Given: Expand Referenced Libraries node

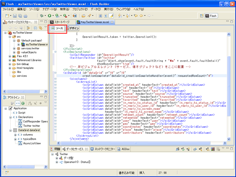Looking at the screenshot, I should click(10, 60).
